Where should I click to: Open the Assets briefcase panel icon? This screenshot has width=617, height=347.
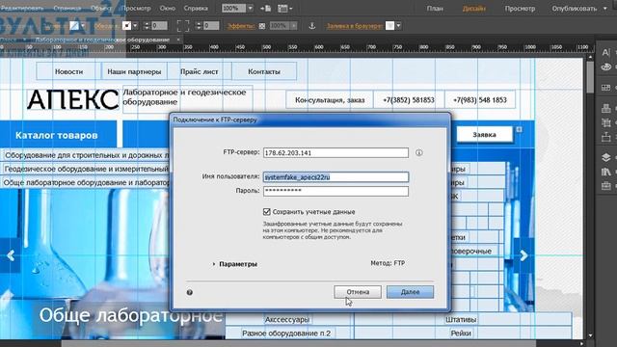[x=606, y=186]
